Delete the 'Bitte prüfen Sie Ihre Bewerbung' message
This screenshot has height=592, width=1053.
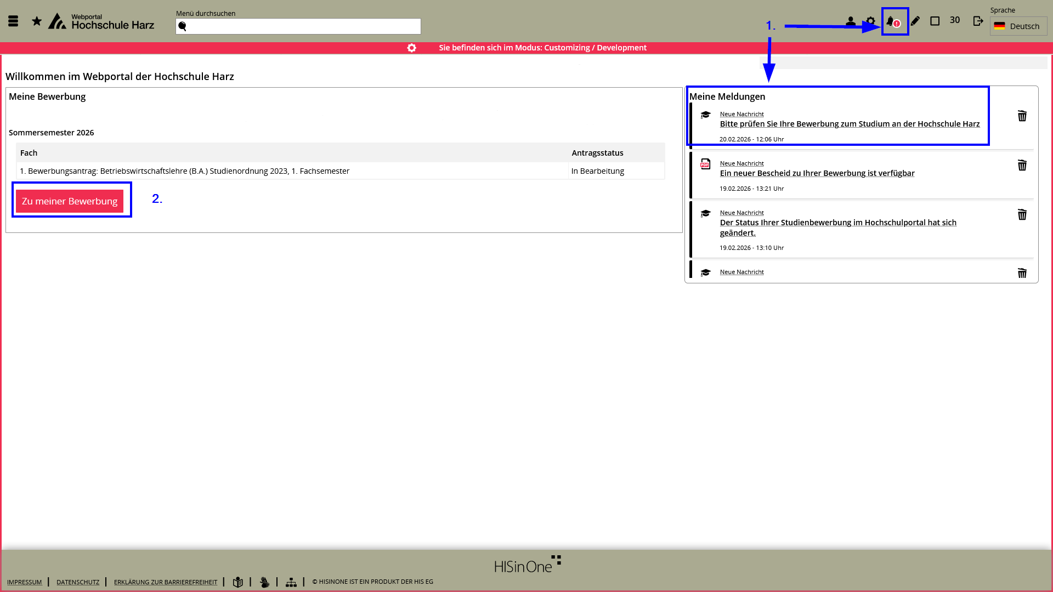[x=1022, y=116]
